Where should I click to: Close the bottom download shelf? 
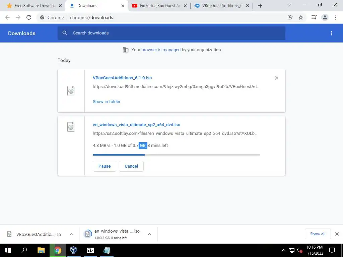(337, 234)
